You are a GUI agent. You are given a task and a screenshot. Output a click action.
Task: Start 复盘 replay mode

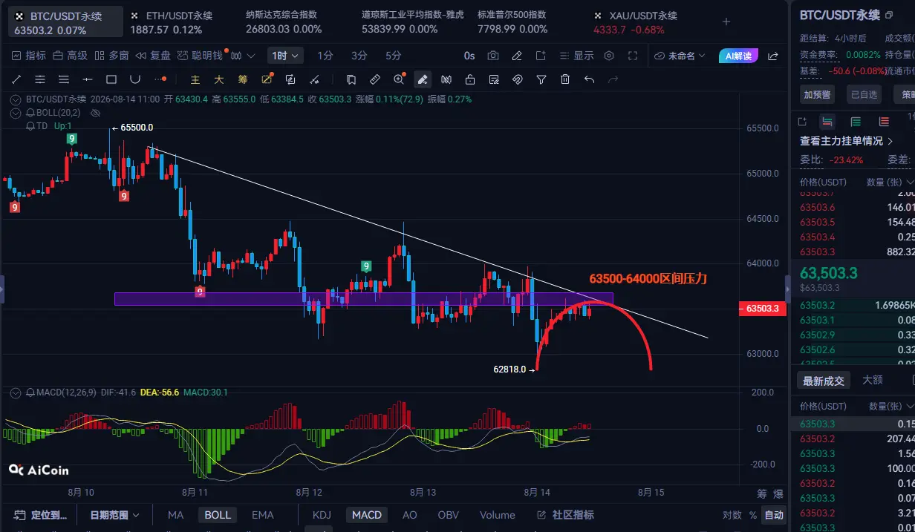coord(154,56)
